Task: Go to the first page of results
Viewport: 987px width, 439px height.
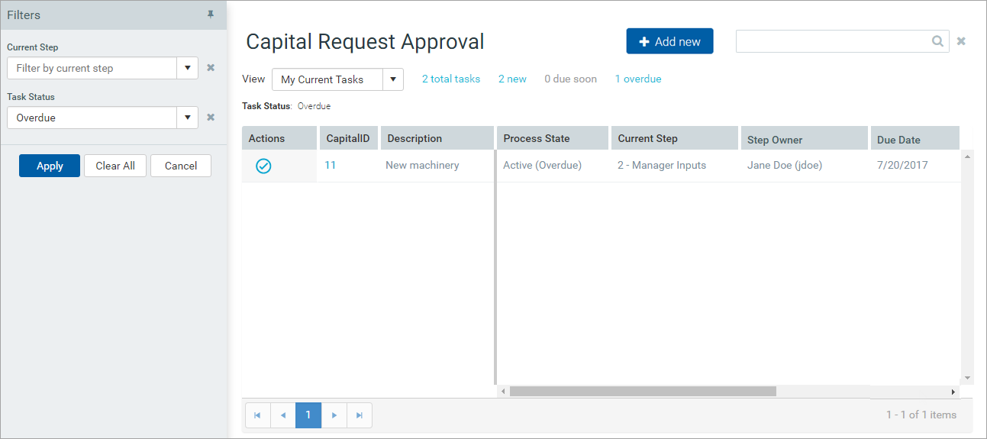Action: (x=257, y=415)
